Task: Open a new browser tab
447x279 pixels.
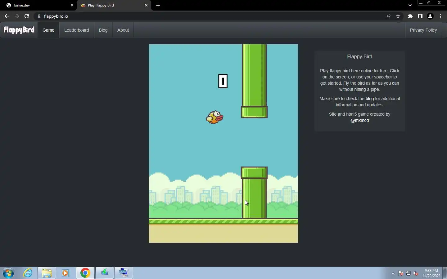Action: coord(158,5)
